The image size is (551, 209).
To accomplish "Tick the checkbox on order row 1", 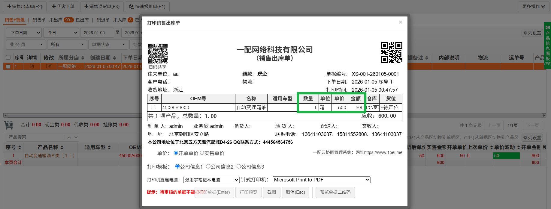I will [x=8, y=66].
